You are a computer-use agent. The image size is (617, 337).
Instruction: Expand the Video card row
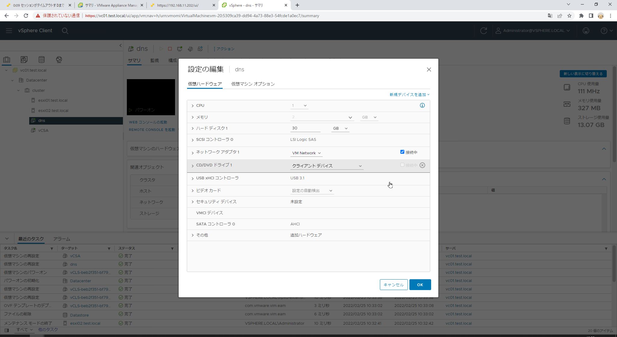click(193, 191)
